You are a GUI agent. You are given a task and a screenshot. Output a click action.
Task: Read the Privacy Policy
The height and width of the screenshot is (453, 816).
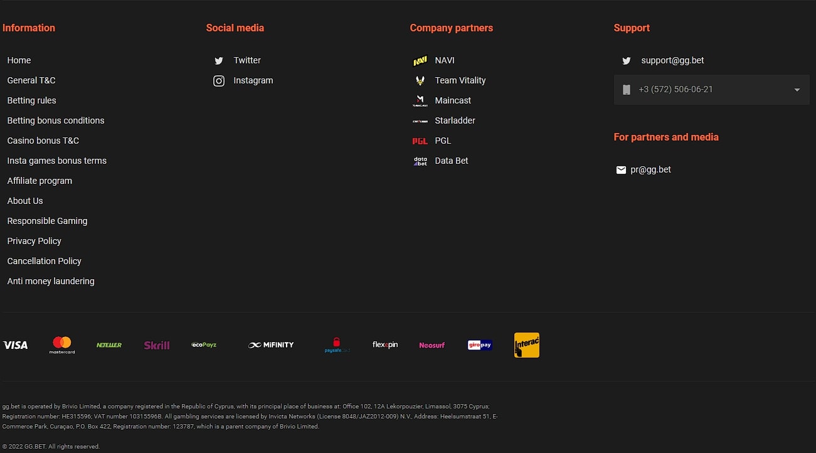(34, 242)
